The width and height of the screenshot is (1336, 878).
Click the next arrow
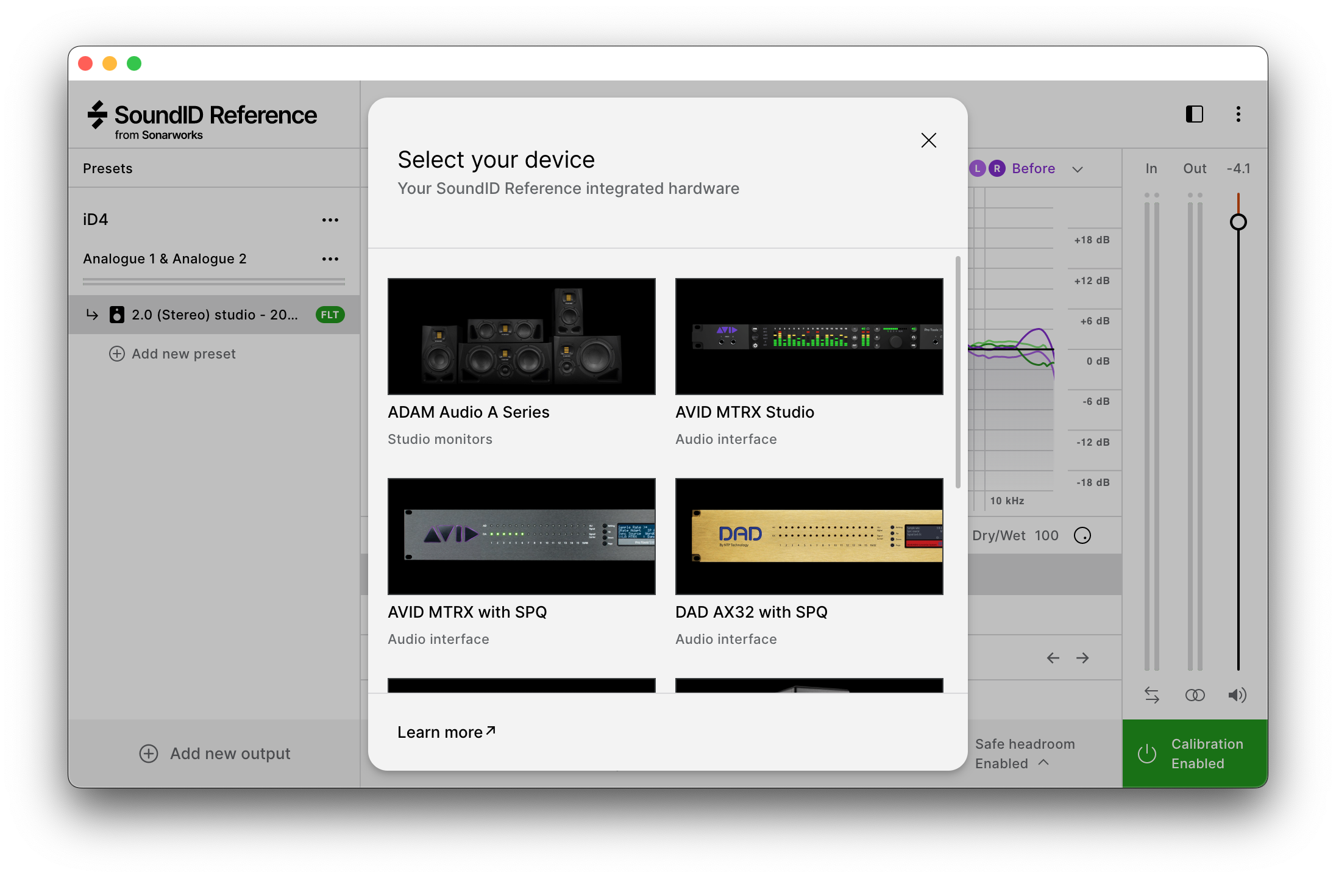1082,658
